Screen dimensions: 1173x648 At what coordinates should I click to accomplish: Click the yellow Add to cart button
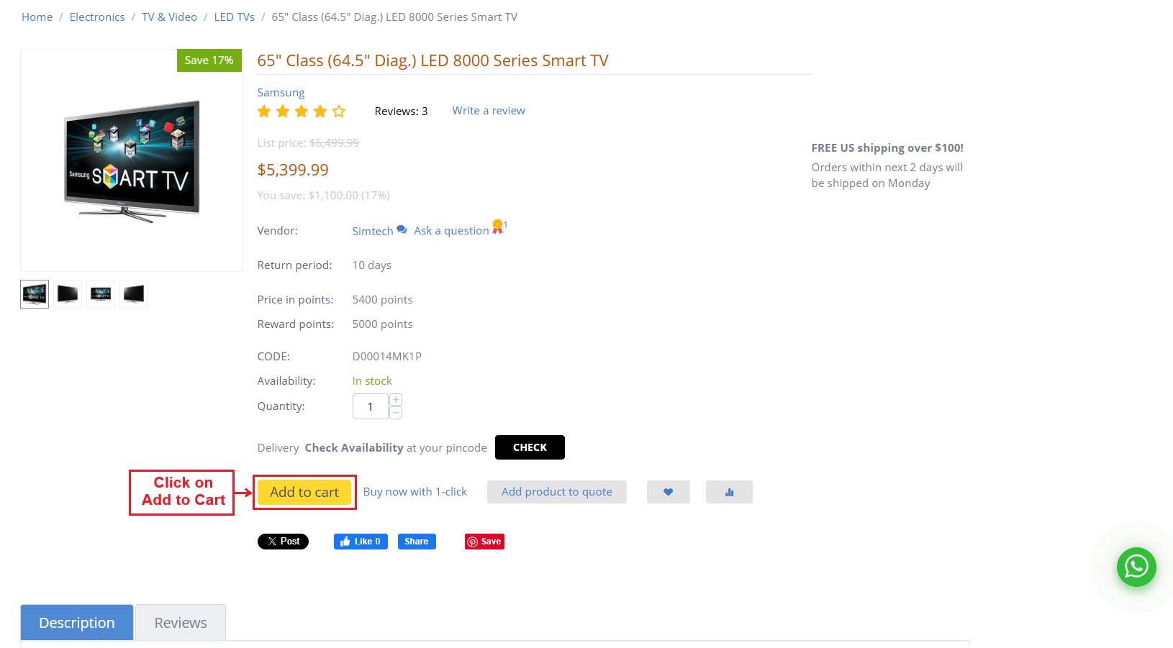(x=304, y=492)
